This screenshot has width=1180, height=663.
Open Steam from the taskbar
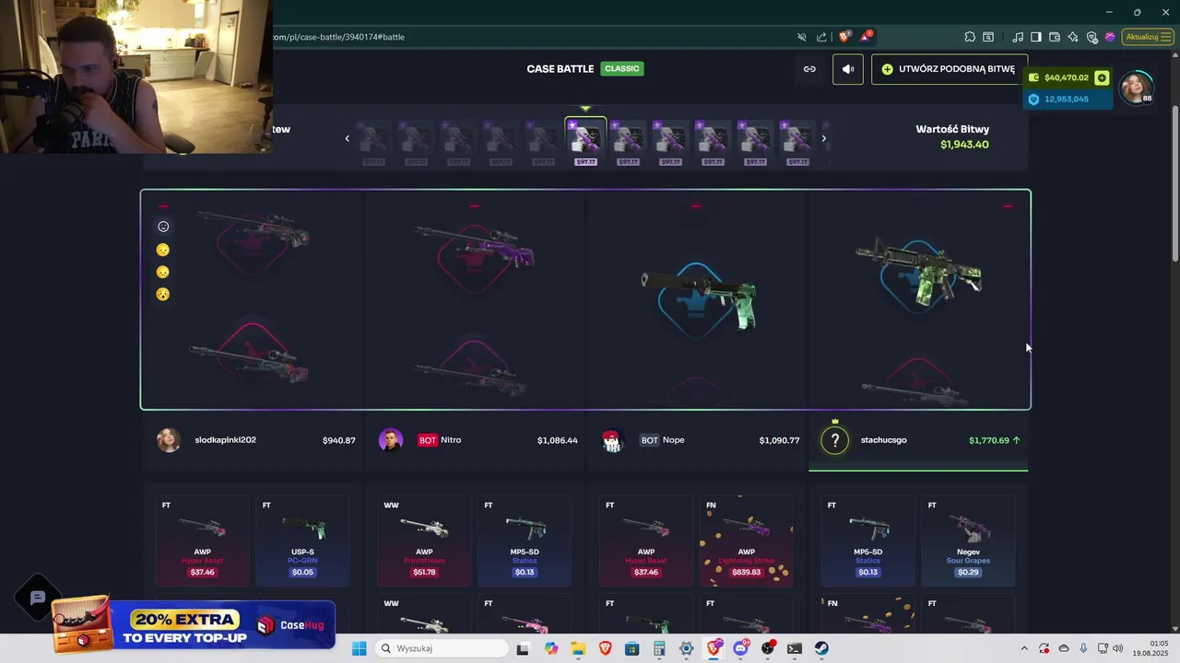(821, 648)
